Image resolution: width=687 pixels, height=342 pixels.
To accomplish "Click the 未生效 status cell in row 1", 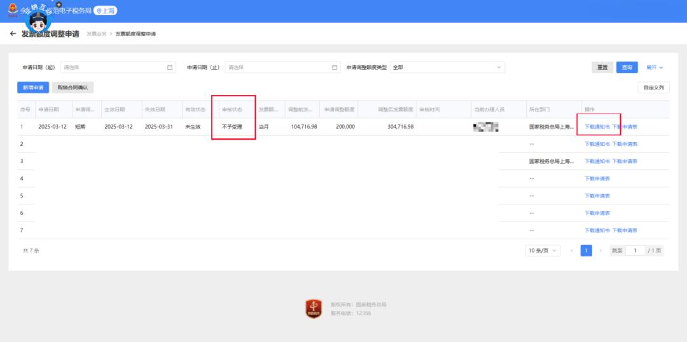I will 193,127.
